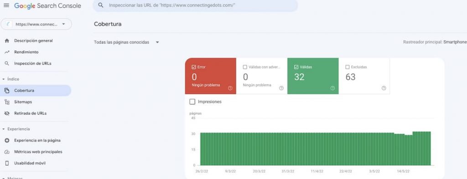467x179 pixels.
Task: Click help icon on Excluidas card
Action: point(384,88)
